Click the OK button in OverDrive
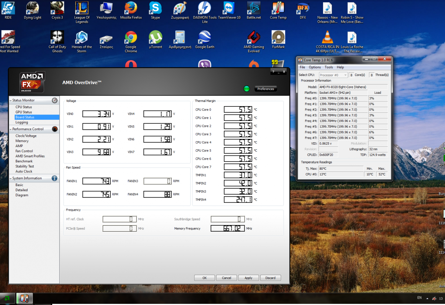445x305 pixels. click(204, 278)
